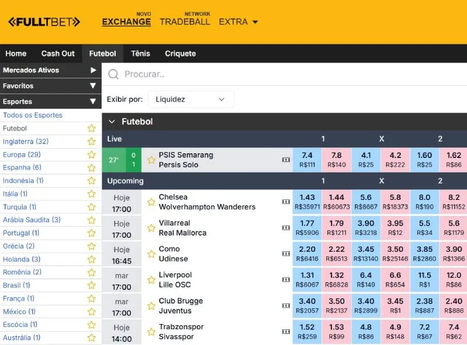Screen dimensions: 467x345
Task: Open the Criquete tab
Action: pos(180,53)
